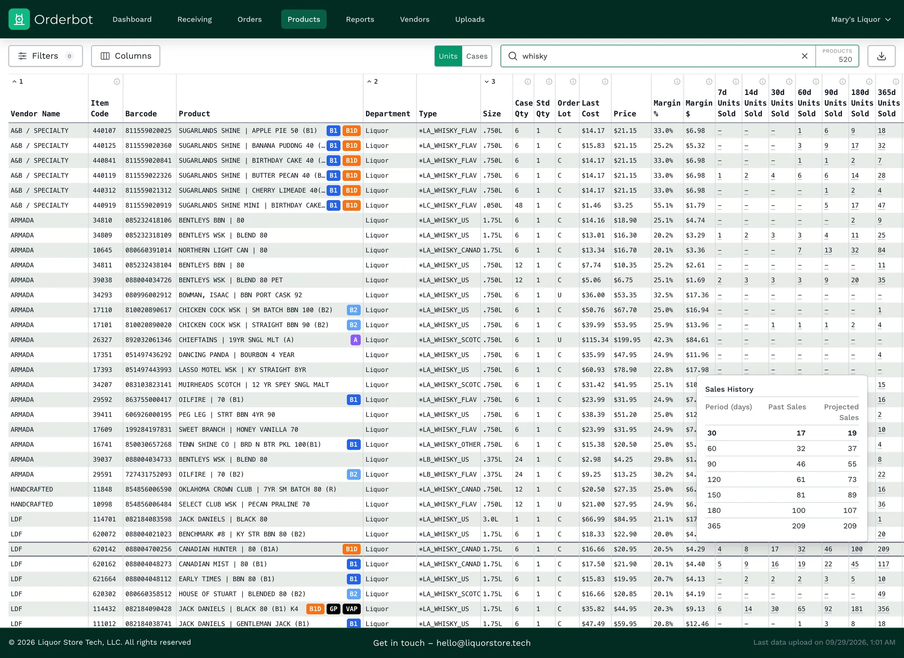Image resolution: width=904 pixels, height=658 pixels.
Task: Open the Vendors tab
Action: (x=415, y=19)
